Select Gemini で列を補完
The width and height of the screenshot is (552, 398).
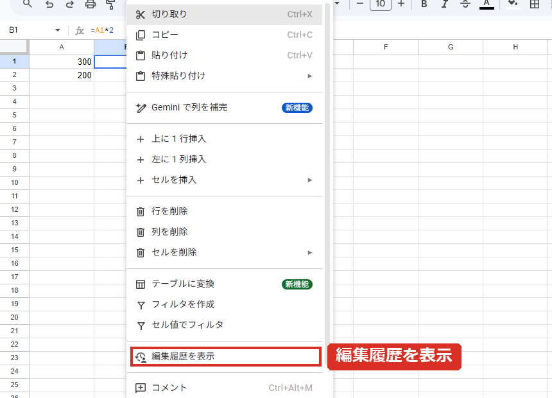coord(225,107)
